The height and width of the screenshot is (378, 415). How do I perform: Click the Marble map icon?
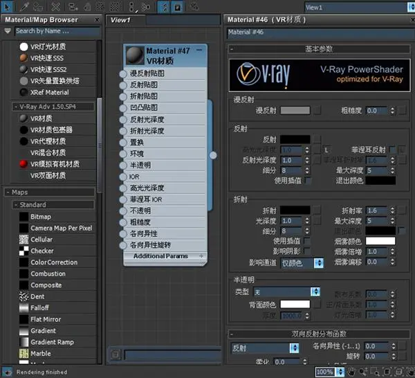(24, 353)
